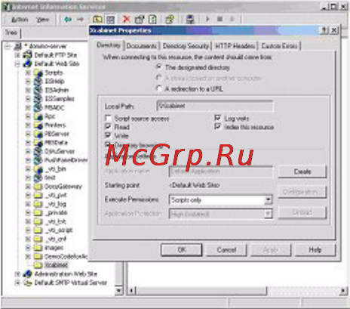Click the Back arrow in the toolbar
The height and width of the screenshot is (309, 350).
pos(68,19)
